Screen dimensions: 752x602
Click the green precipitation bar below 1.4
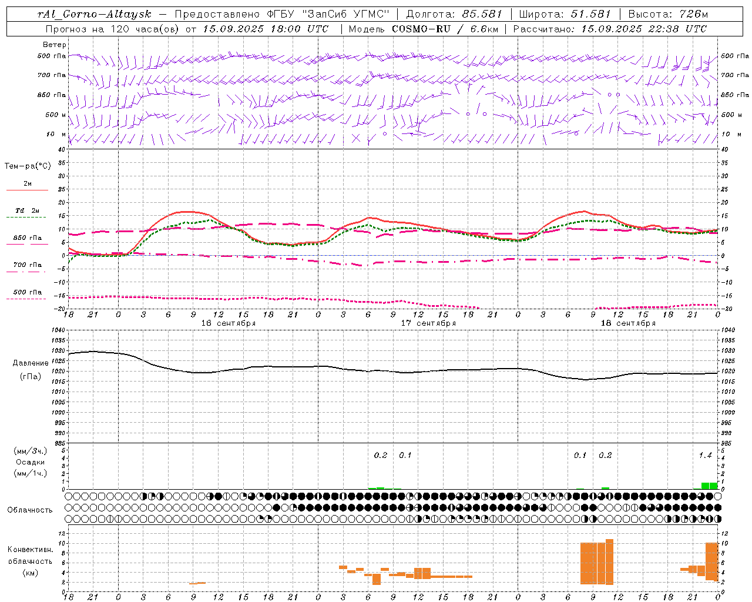709,486
